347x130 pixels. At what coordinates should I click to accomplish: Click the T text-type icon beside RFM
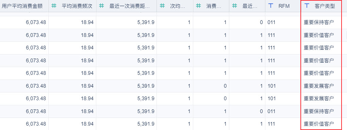click(270, 6)
